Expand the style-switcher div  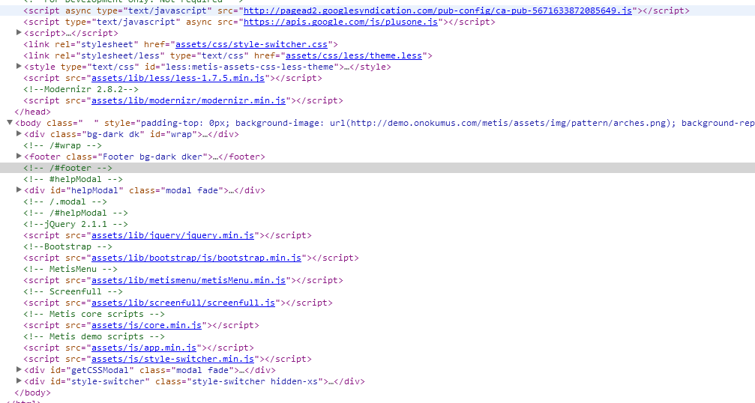pos(19,381)
